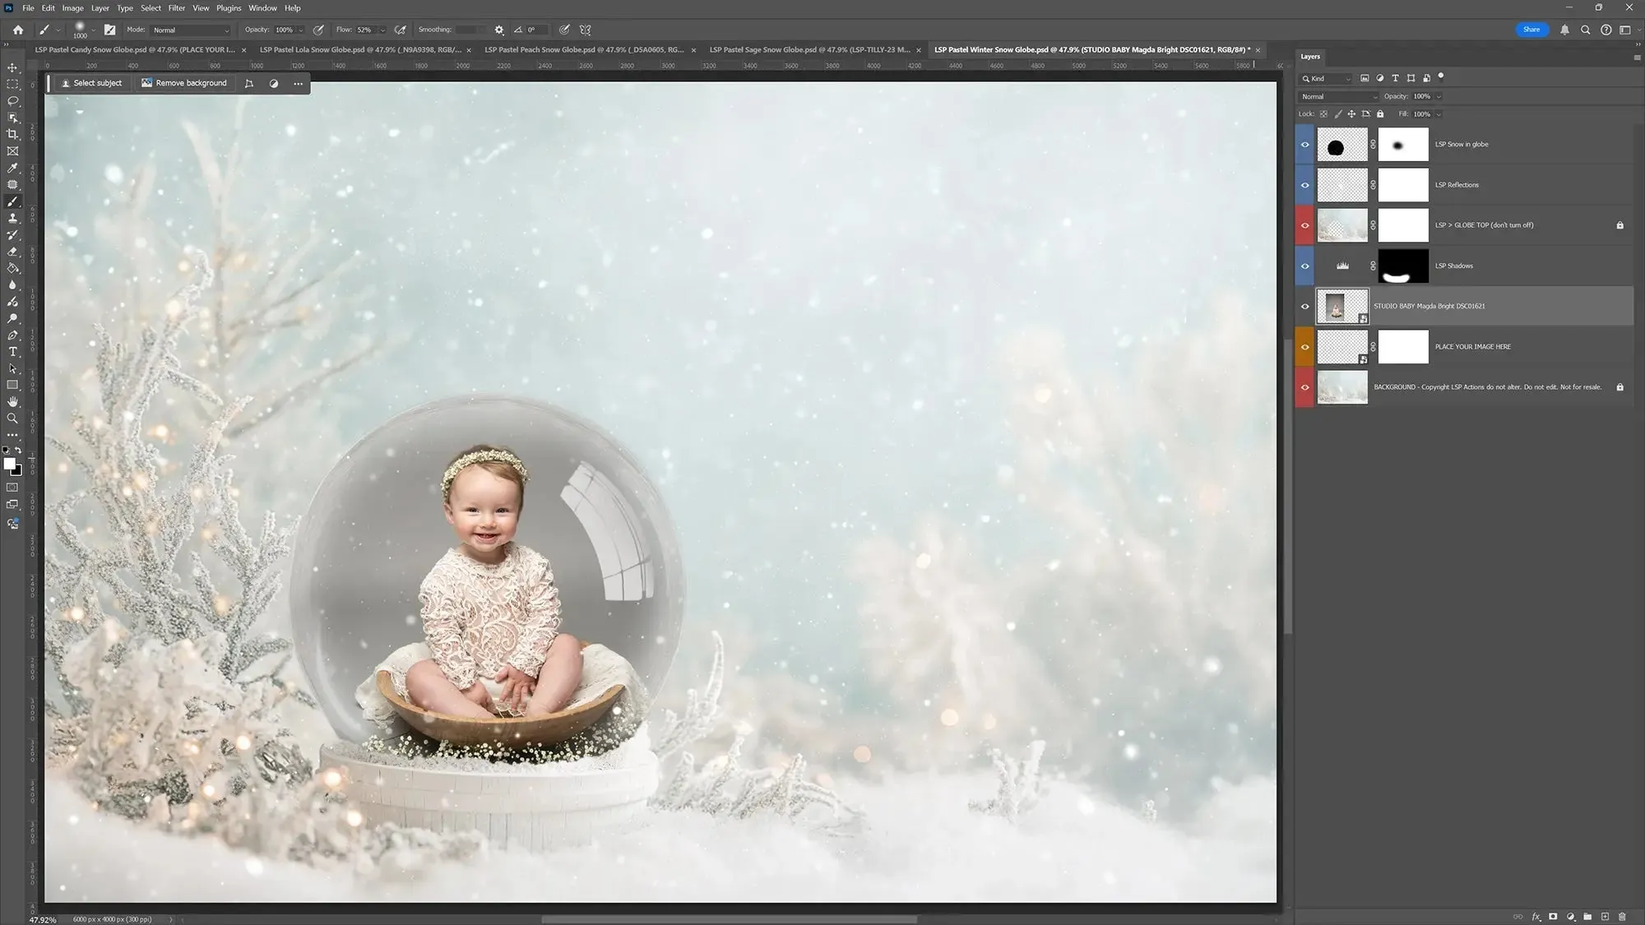The height and width of the screenshot is (925, 1645).
Task: Switch to LSP Pastel Candy Snow Globe tab
Action: point(134,49)
